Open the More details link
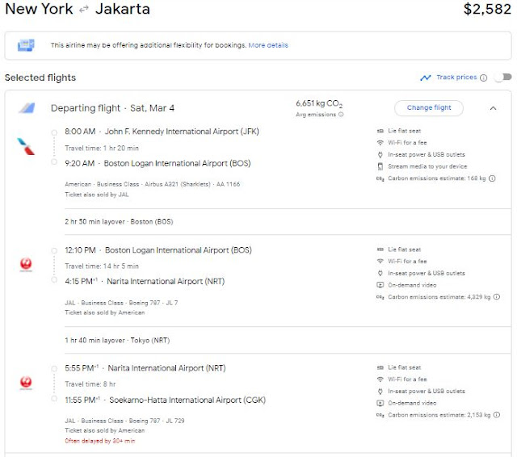 tap(268, 45)
